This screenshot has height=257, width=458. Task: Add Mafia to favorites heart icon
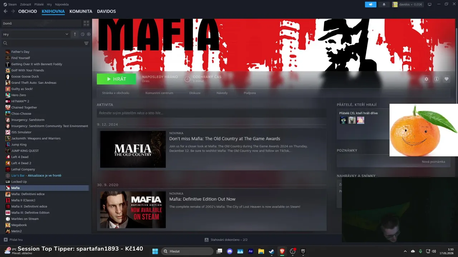[x=447, y=79]
